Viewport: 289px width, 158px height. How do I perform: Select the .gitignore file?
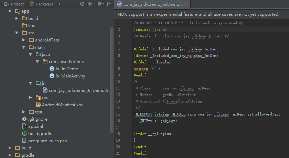tap(38, 119)
